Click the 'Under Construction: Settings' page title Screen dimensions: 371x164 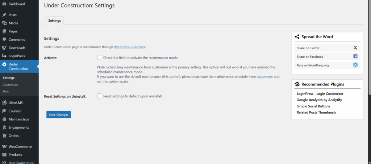click(x=79, y=5)
